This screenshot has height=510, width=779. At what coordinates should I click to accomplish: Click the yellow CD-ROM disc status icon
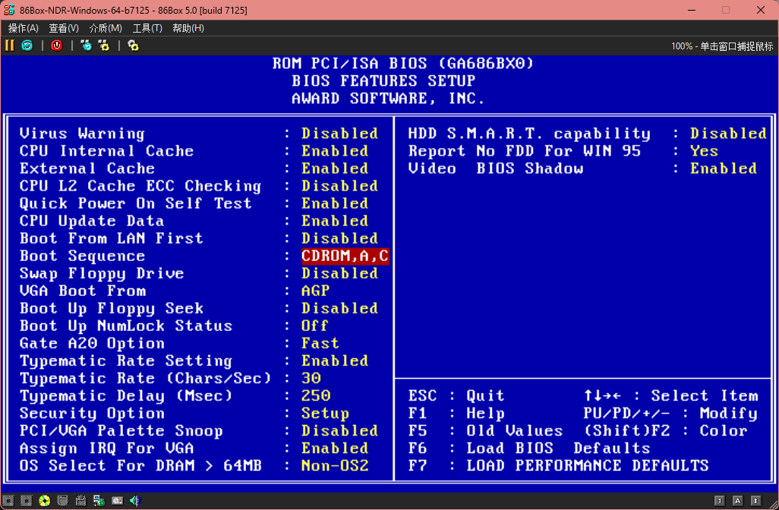click(x=45, y=501)
